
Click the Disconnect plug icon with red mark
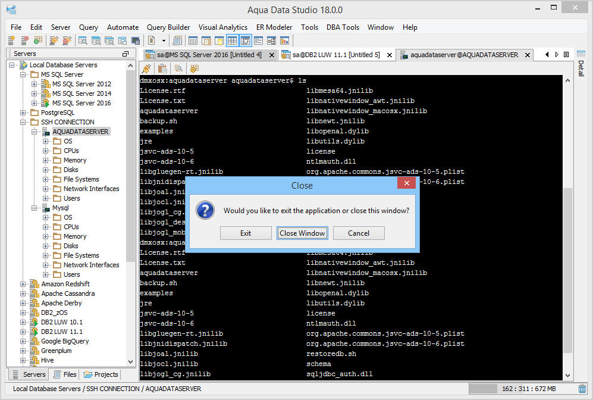[67, 40]
